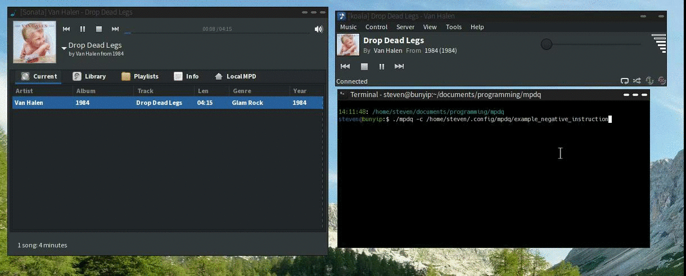
Task: Toggle single mode in koala
Action: click(x=649, y=81)
